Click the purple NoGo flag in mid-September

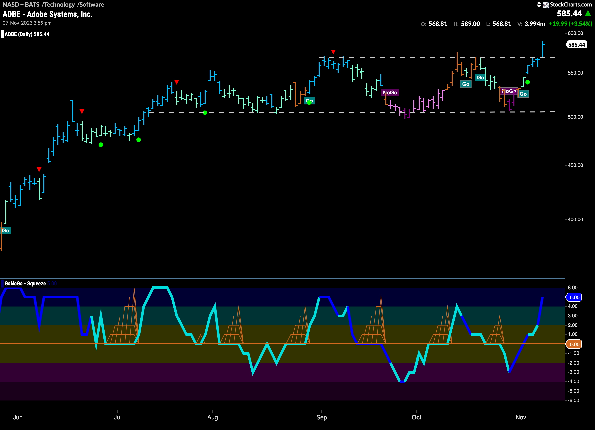point(390,93)
